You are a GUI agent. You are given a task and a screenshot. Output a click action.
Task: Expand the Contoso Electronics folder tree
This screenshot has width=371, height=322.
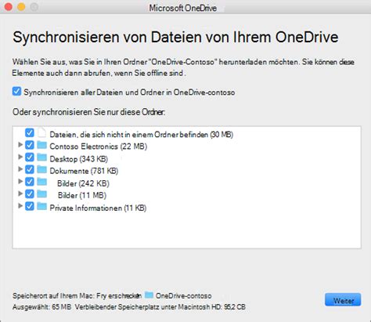20,144
